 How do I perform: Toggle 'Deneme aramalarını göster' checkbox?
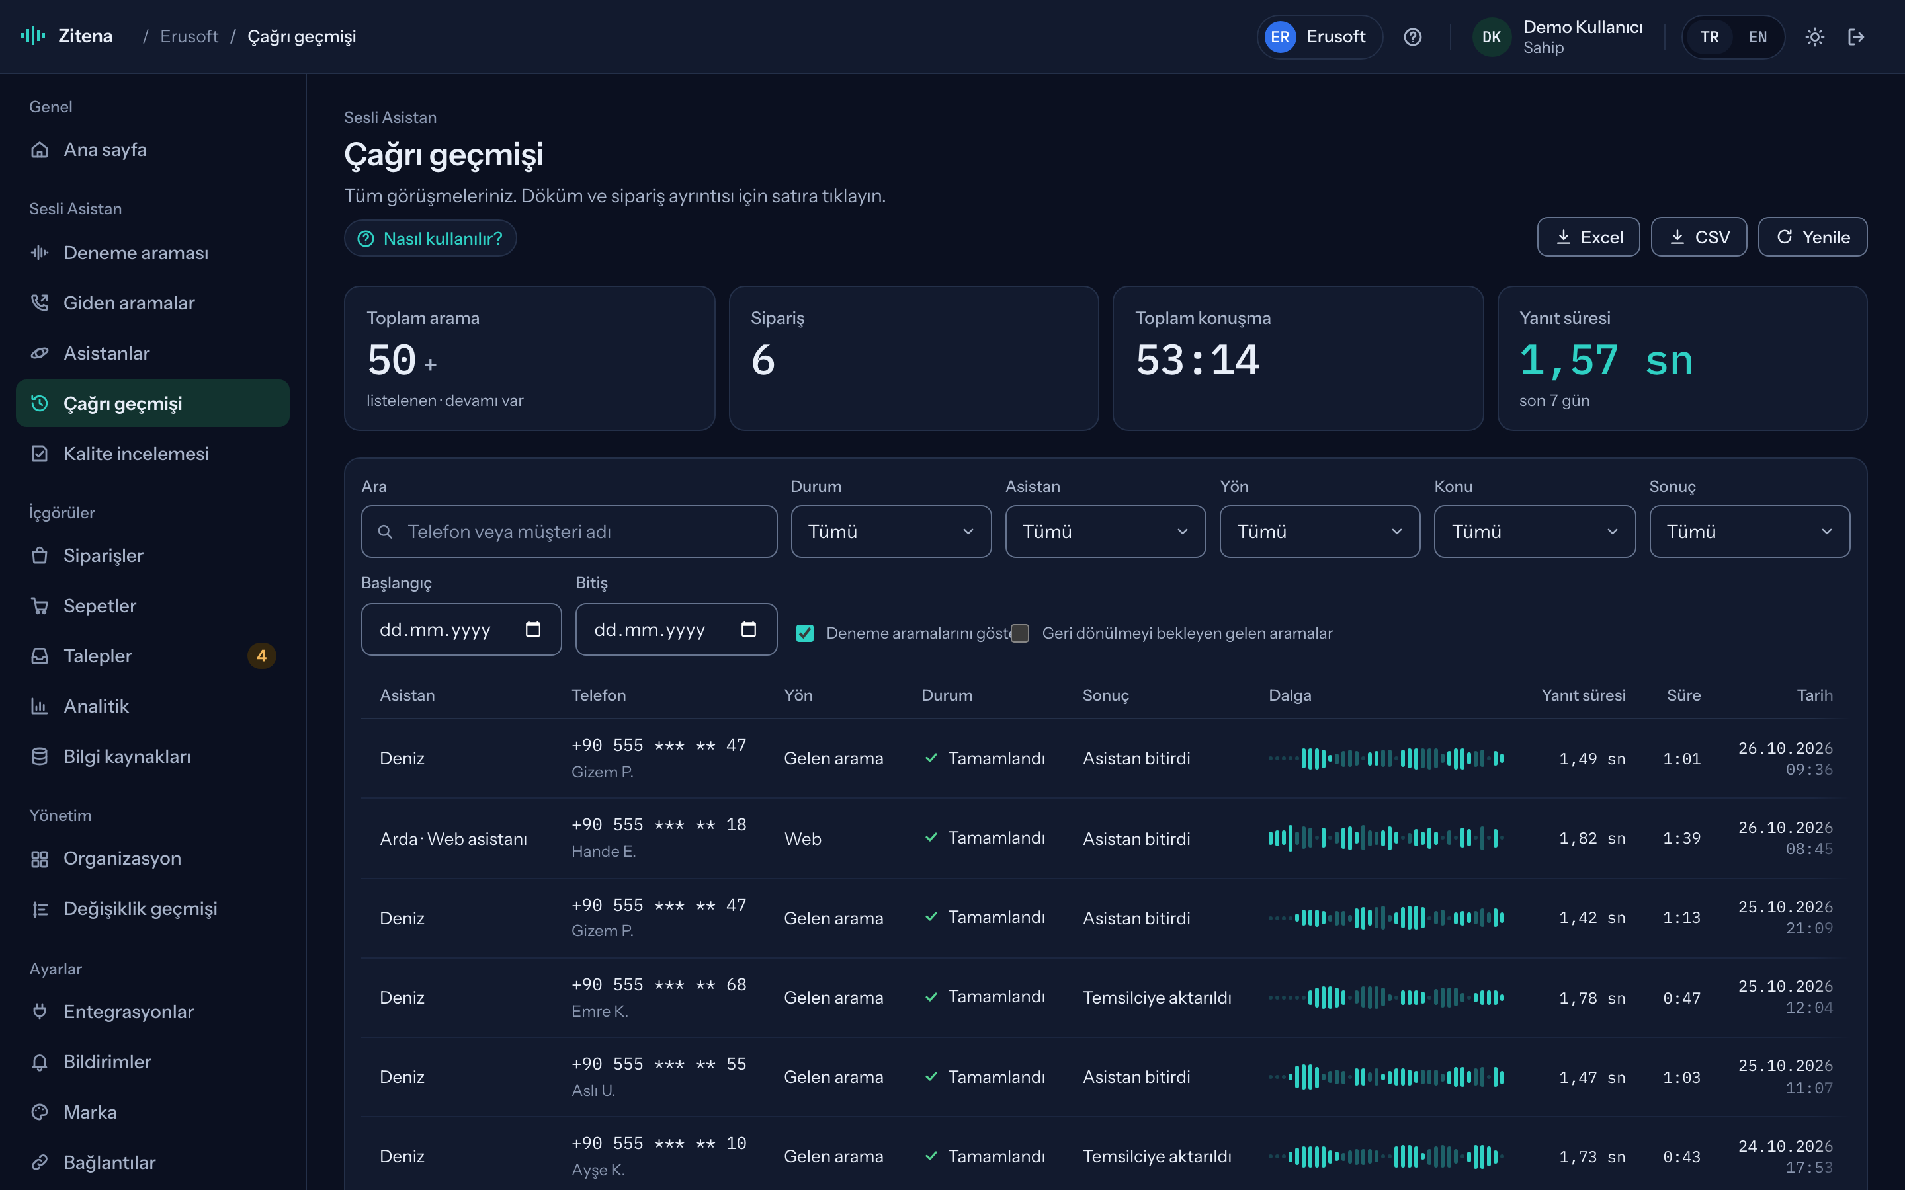pos(804,633)
